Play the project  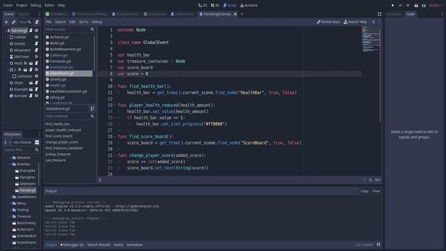coord(393,5)
